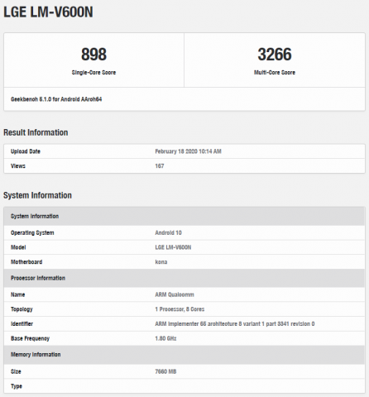
Task: Click the Memory Information header row
Action: click(x=184, y=355)
